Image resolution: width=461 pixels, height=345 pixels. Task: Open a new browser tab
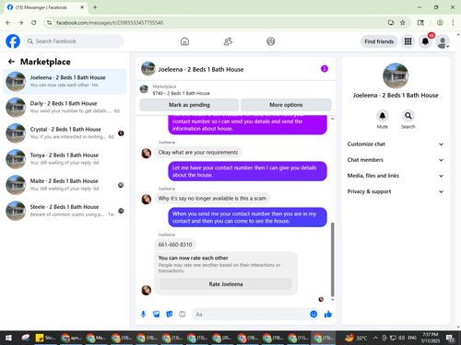95,7
